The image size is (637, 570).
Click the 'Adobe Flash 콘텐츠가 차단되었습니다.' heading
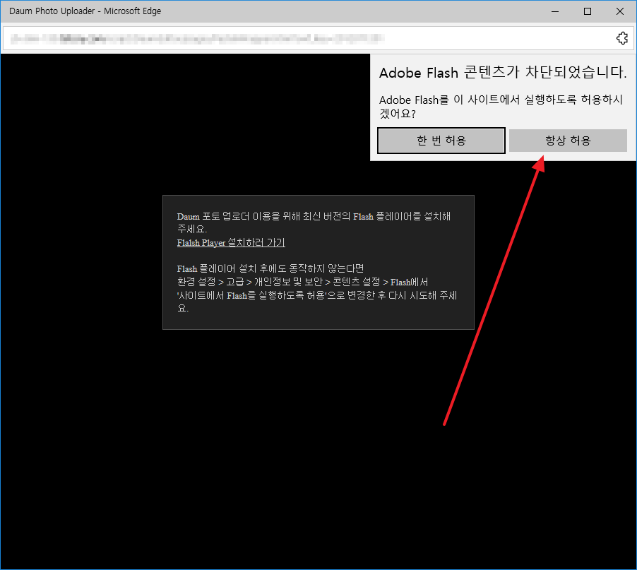click(503, 72)
